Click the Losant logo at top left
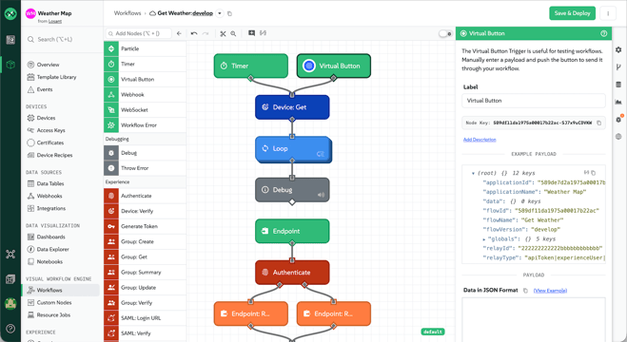 point(10,13)
